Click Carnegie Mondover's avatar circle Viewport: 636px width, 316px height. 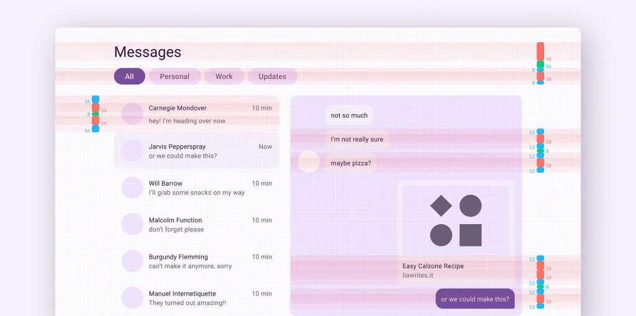[132, 114]
